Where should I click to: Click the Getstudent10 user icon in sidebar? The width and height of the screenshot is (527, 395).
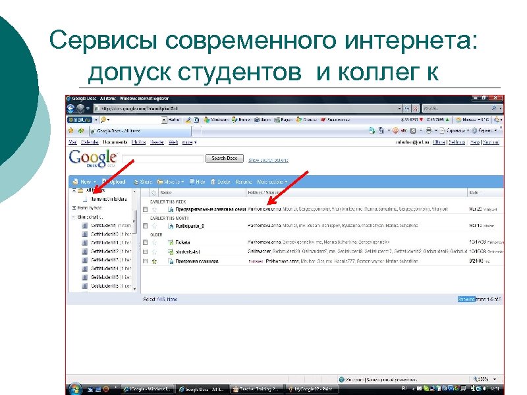(85, 234)
